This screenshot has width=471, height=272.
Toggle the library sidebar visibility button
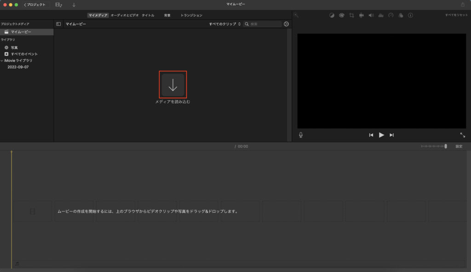point(58,24)
